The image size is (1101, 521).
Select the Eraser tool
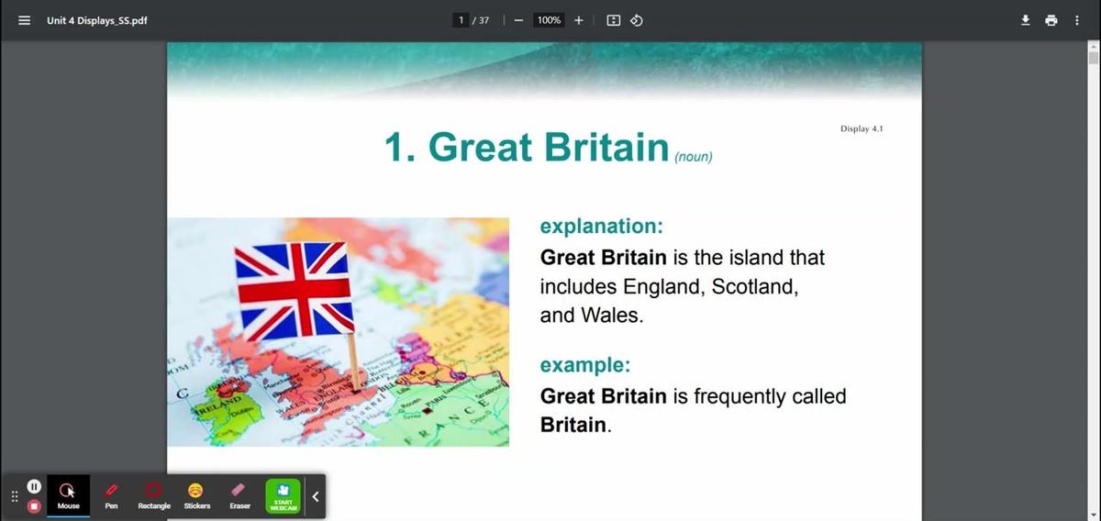pyautogui.click(x=239, y=495)
